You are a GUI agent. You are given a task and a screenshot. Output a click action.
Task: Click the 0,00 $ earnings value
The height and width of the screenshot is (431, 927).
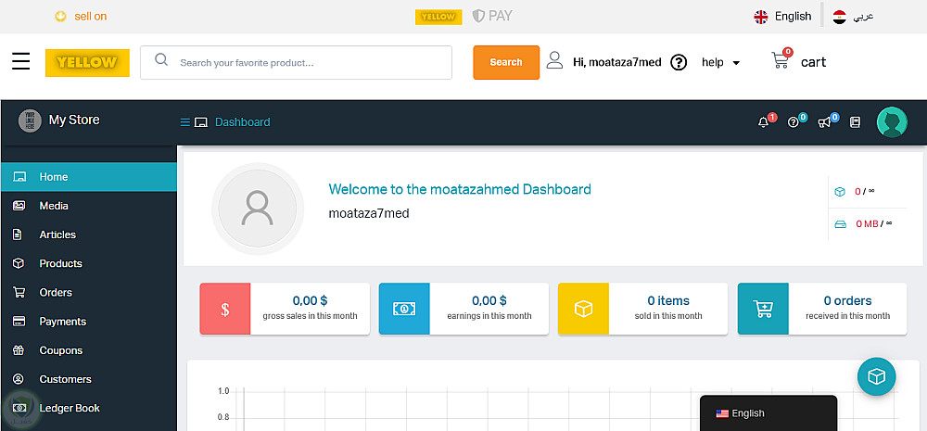coord(489,301)
